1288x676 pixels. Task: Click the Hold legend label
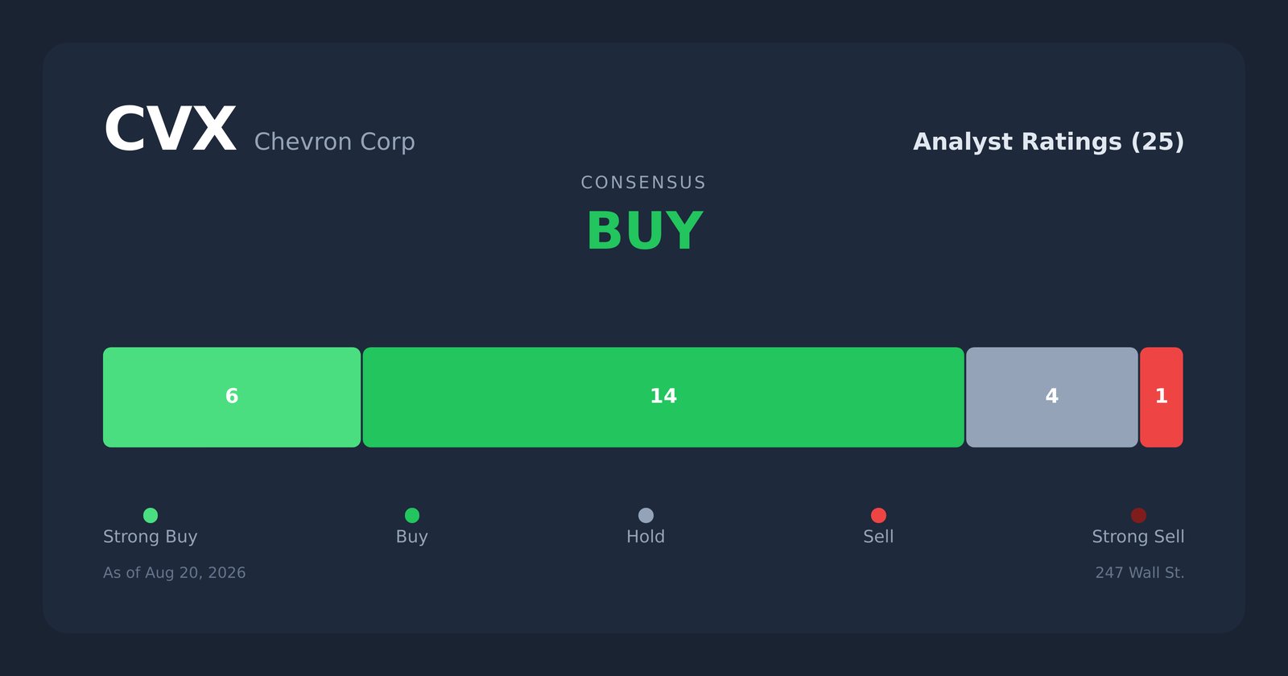tap(646, 537)
